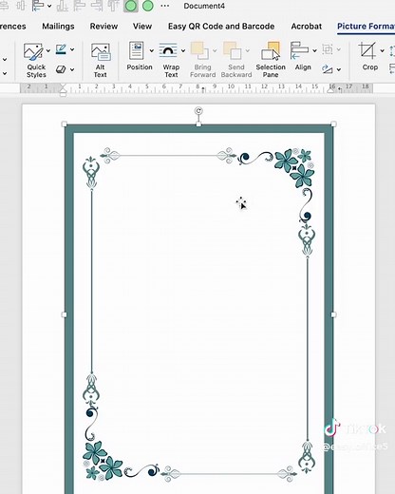Click the right-middle resize handle of the picture
The width and height of the screenshot is (395, 494).
(x=333, y=314)
